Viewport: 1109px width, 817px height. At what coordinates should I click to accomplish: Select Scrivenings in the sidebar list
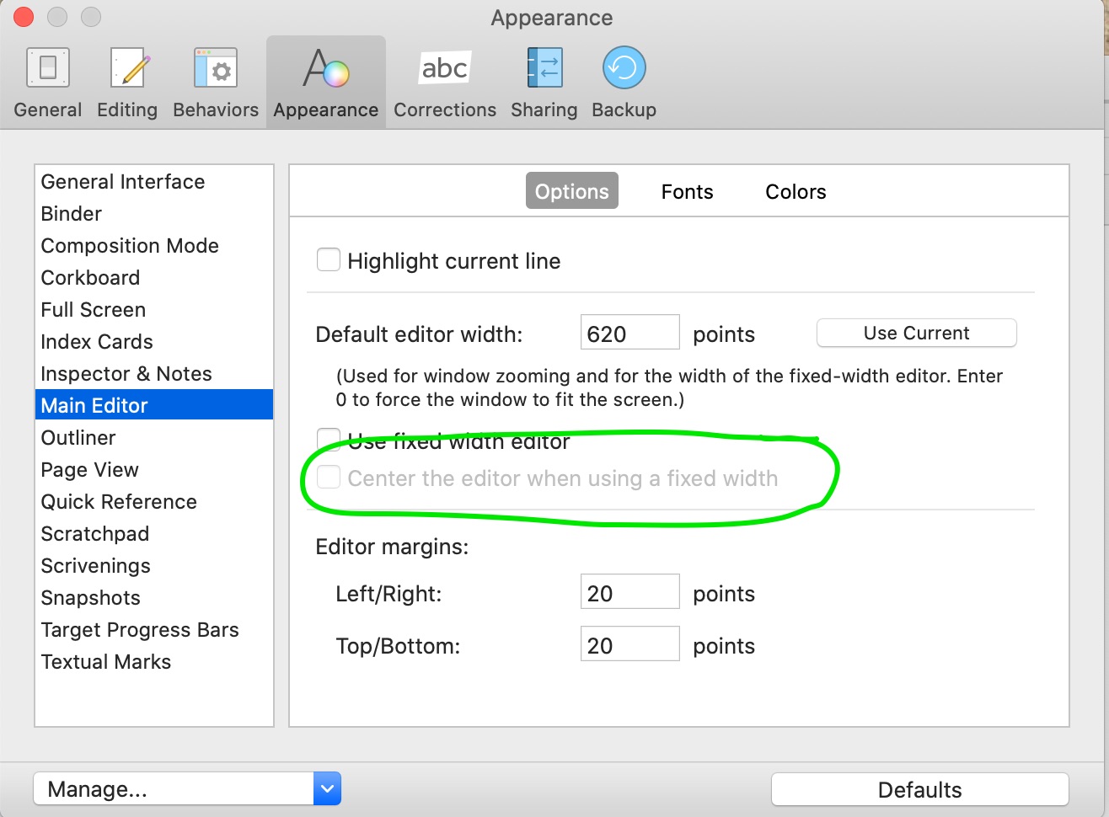click(96, 566)
